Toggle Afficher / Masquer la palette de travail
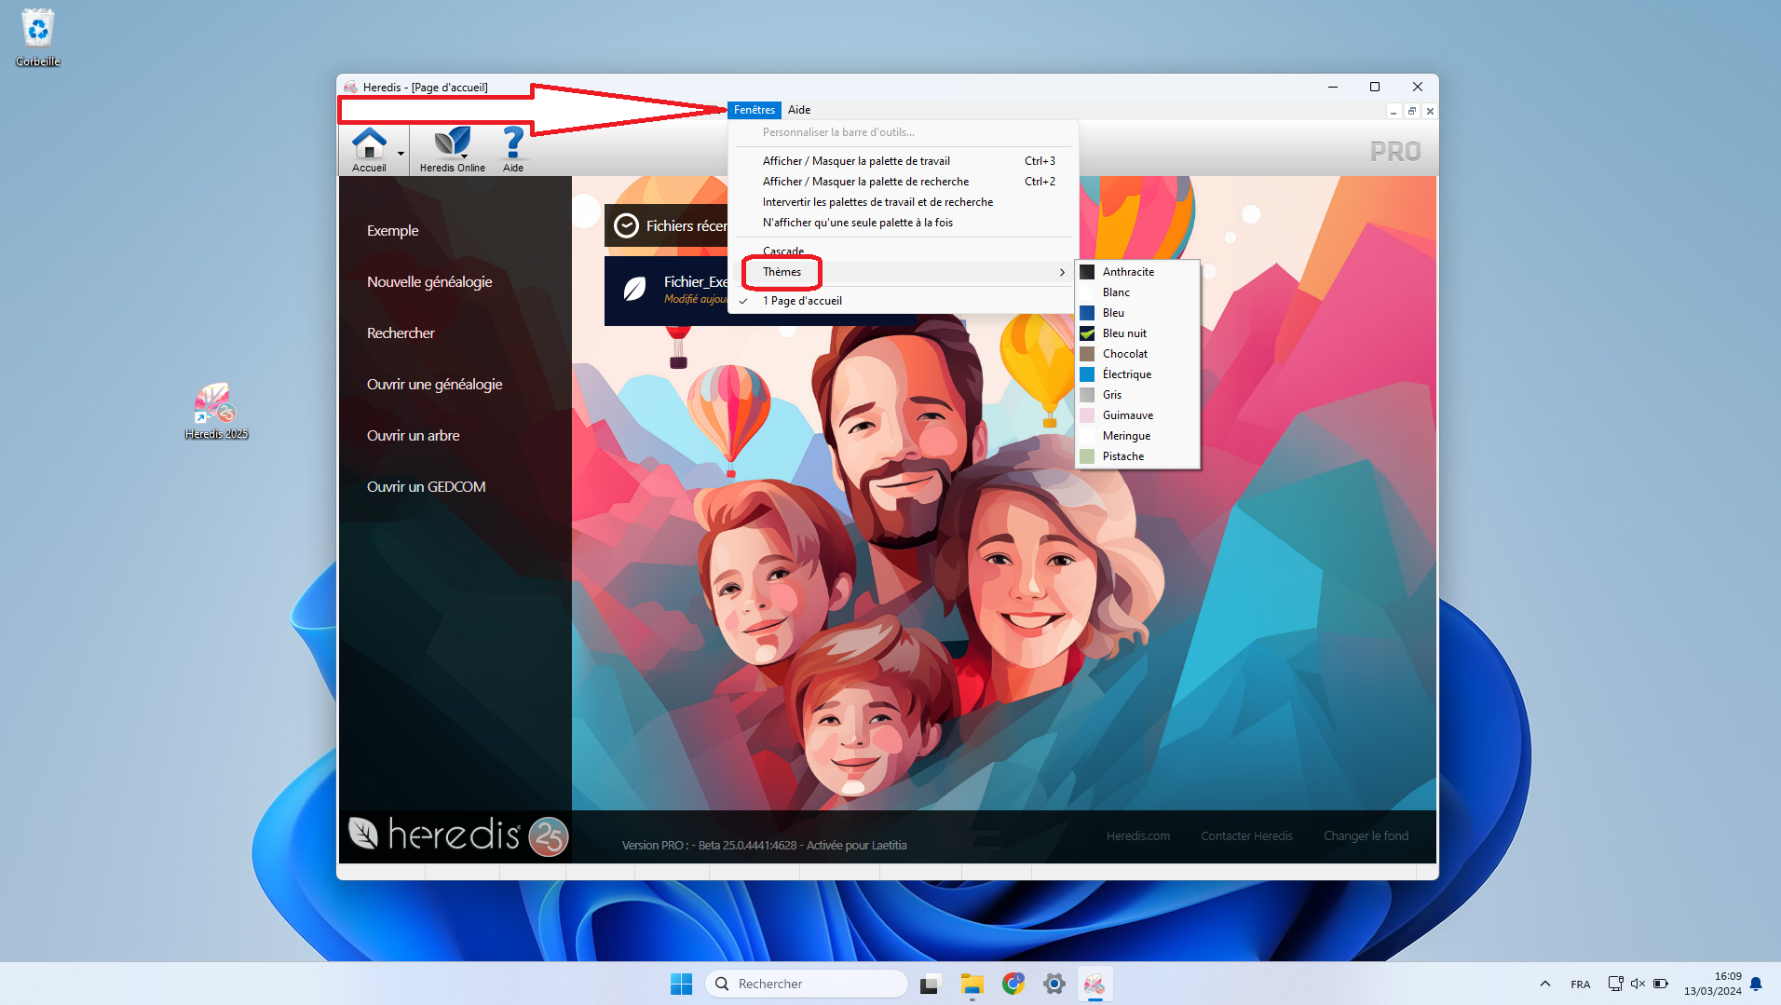Viewport: 1781px width, 1005px height. (855, 161)
